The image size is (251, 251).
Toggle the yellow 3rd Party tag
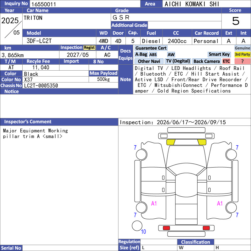[x=242, y=54]
